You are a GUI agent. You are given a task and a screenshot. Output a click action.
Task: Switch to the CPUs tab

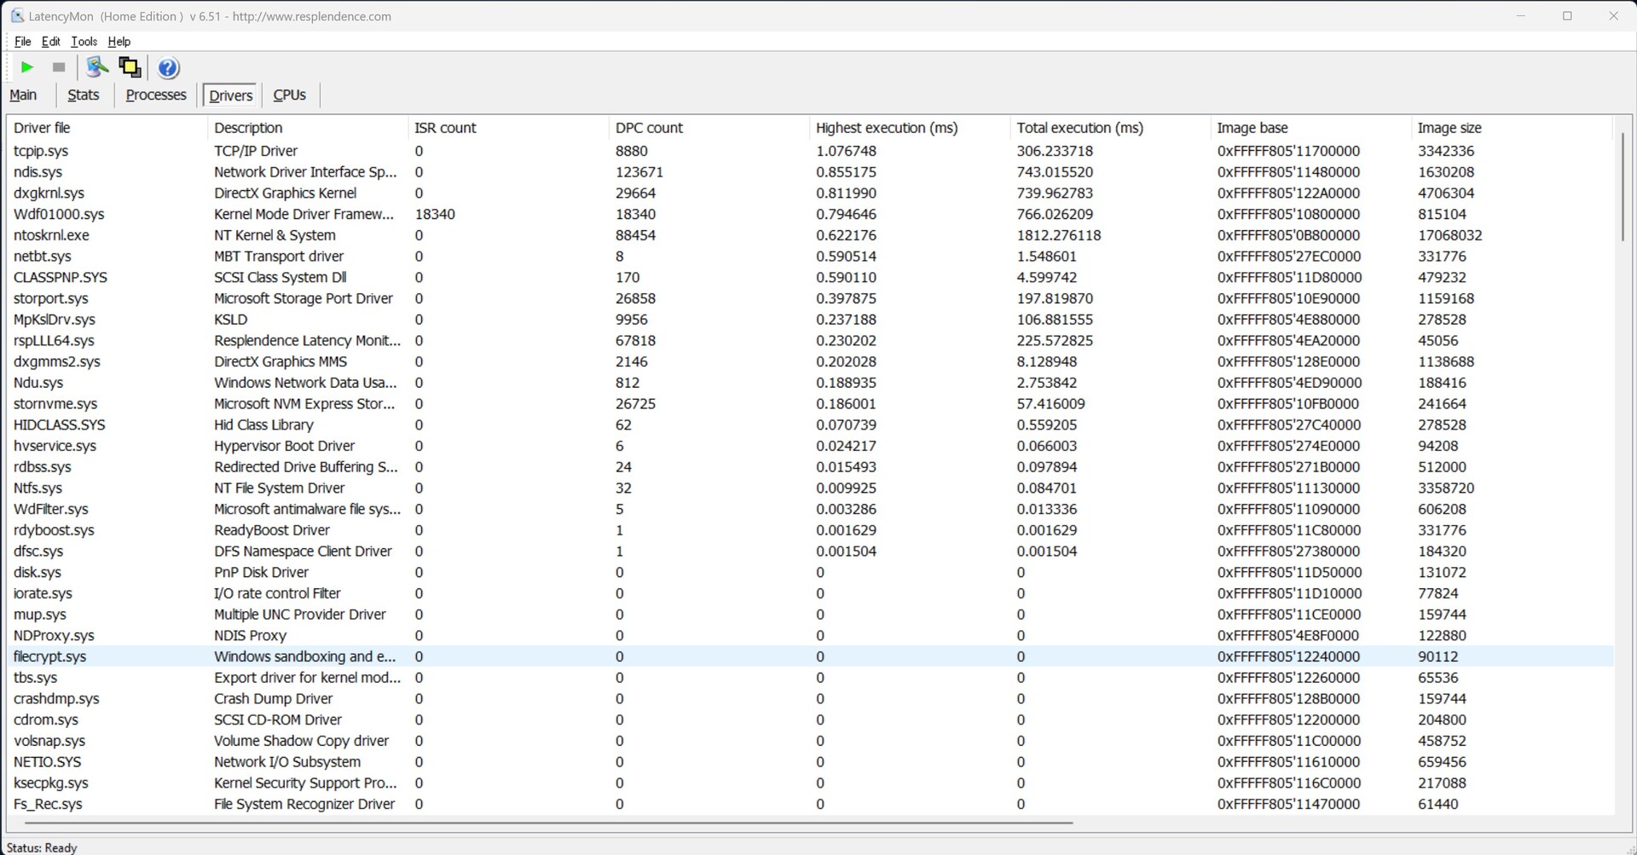289,95
